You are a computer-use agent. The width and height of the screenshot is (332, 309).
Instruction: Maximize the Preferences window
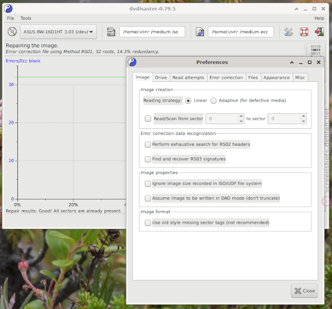point(310,62)
